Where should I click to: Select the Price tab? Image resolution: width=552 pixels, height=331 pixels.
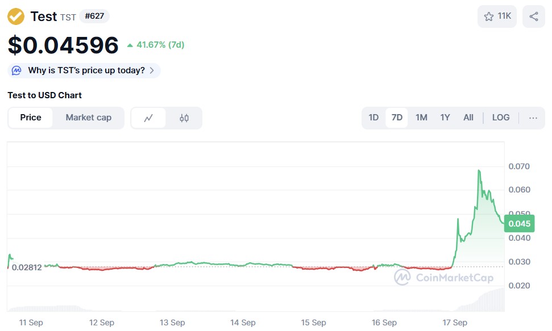30,118
